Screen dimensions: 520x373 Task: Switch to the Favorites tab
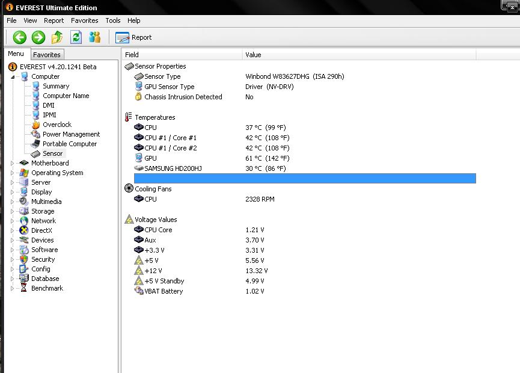coord(47,55)
